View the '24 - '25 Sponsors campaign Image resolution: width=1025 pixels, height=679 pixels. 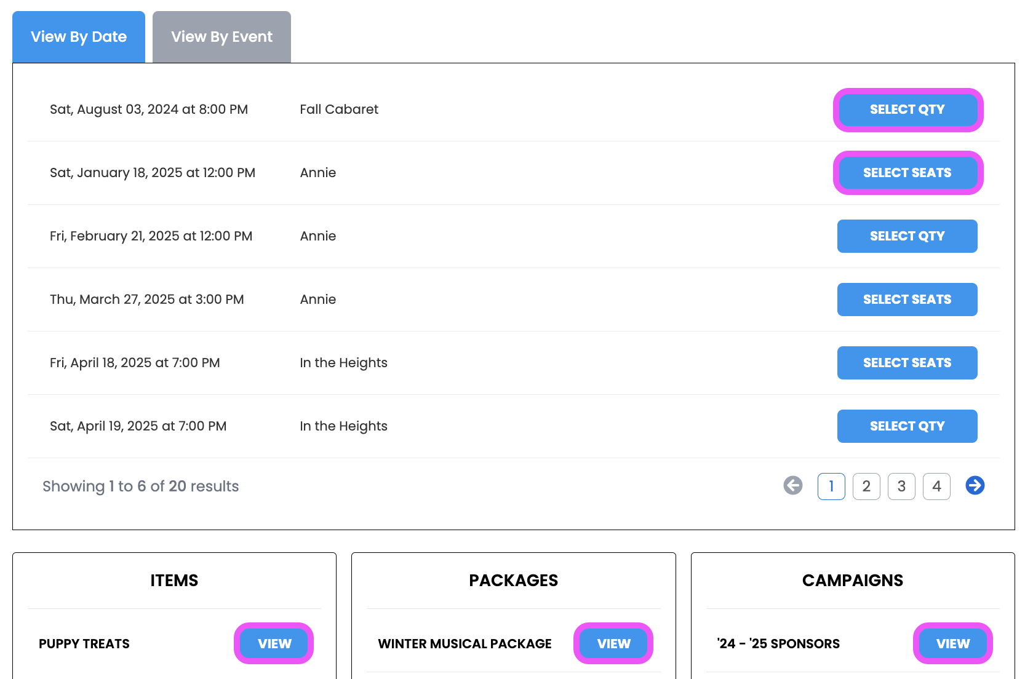click(x=953, y=643)
